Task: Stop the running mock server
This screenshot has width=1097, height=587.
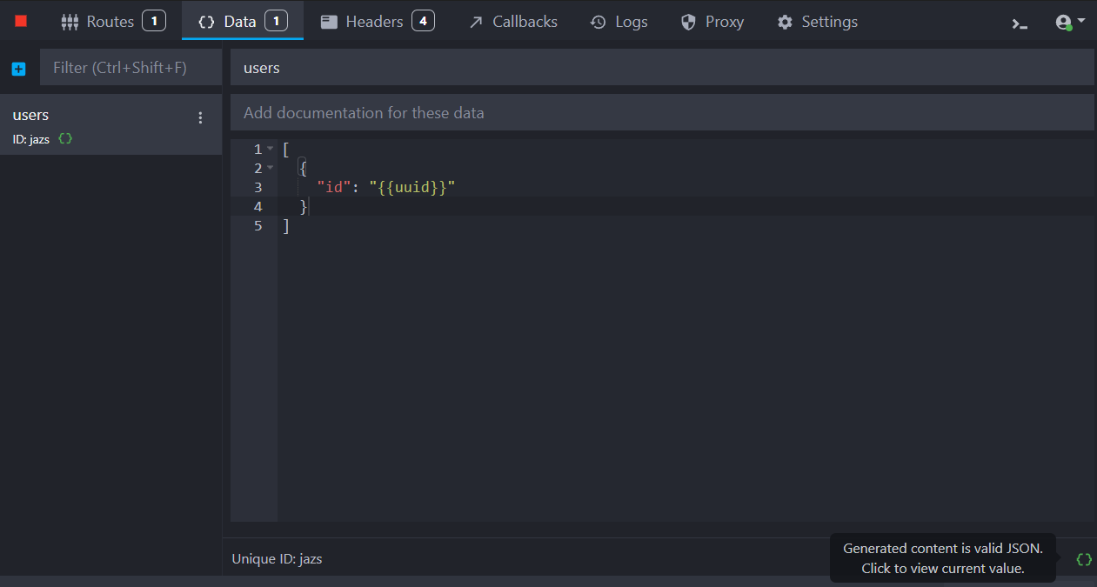Action: pos(21,22)
